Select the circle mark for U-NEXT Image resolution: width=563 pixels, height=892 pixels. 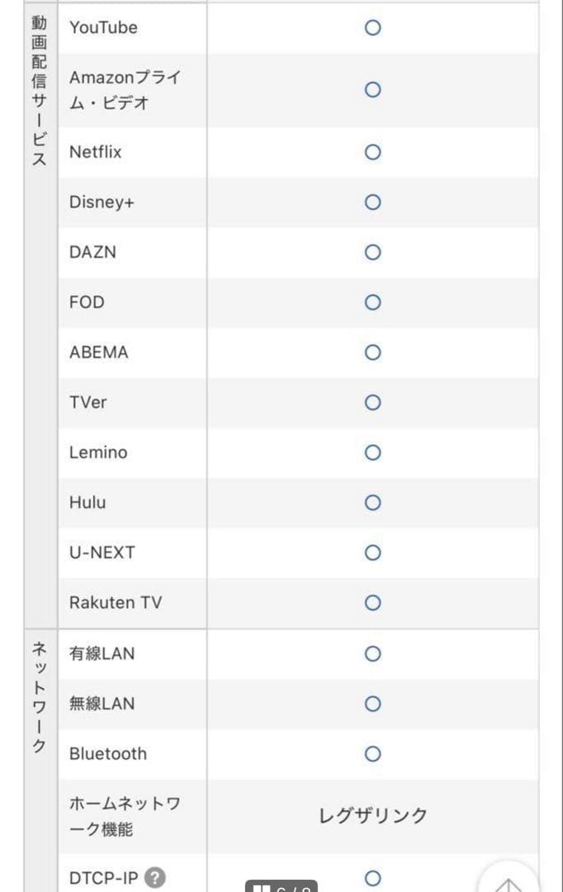point(372,553)
